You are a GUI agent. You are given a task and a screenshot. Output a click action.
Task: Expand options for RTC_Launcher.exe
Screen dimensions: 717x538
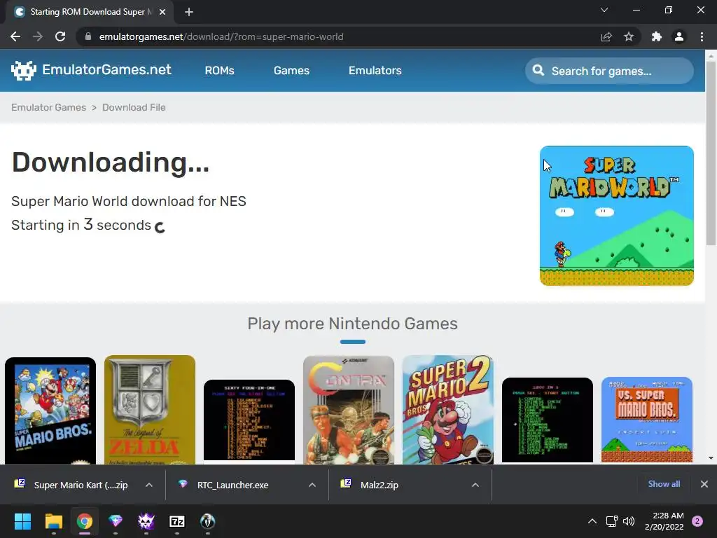(x=312, y=485)
